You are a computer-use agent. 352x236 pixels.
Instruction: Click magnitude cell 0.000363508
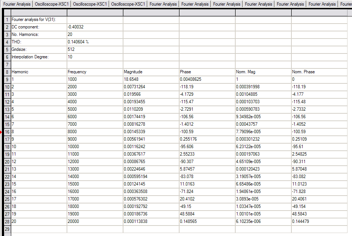point(151,191)
